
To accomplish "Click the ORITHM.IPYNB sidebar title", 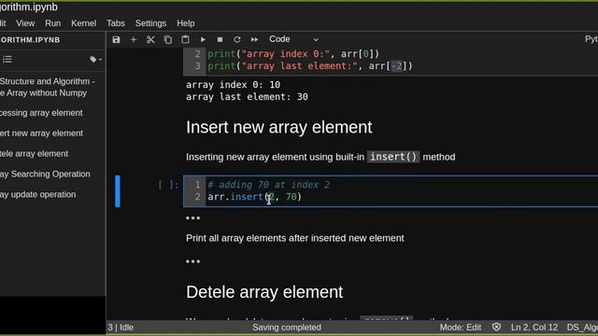I will 30,40.
